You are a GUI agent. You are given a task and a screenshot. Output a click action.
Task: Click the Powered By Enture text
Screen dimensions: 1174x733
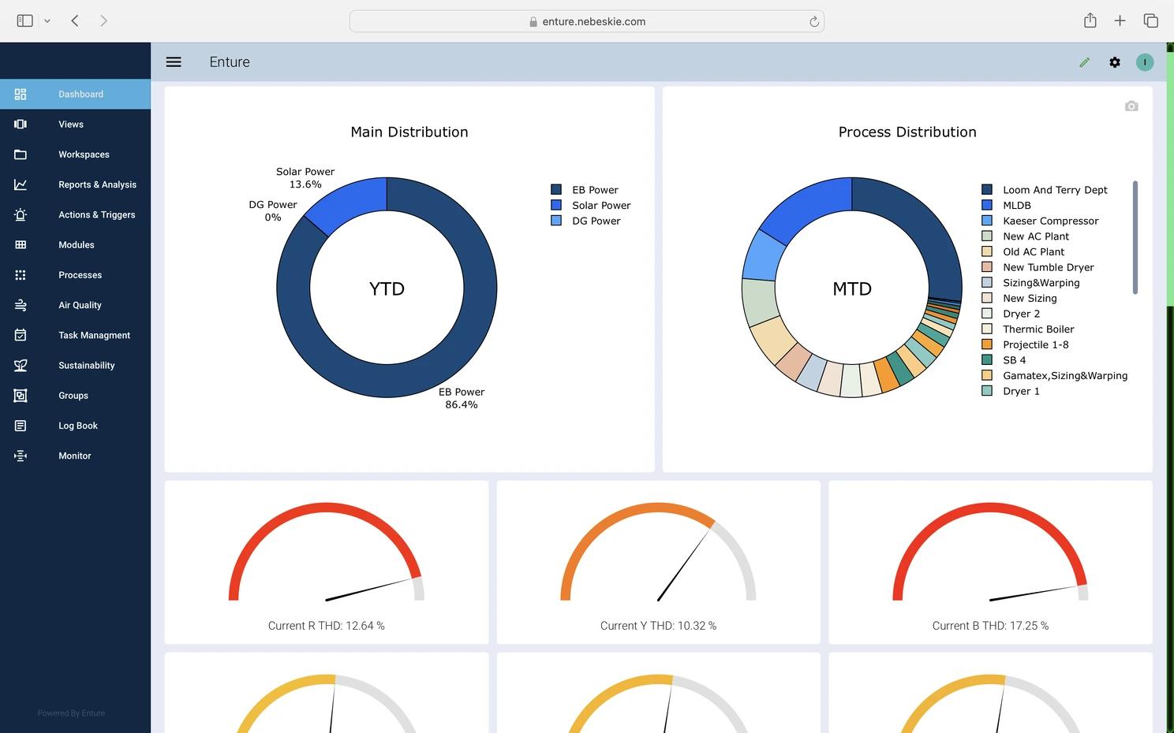pos(71,713)
